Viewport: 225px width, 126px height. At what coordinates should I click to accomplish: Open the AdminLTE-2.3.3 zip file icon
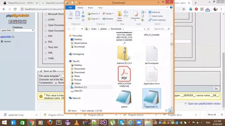point(124,54)
